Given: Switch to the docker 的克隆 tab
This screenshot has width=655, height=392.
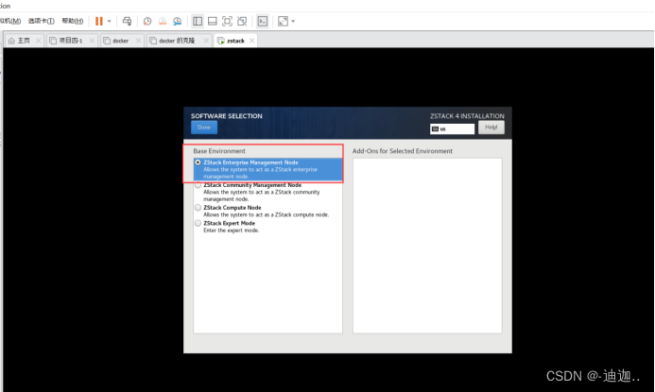Looking at the screenshot, I should [x=177, y=41].
